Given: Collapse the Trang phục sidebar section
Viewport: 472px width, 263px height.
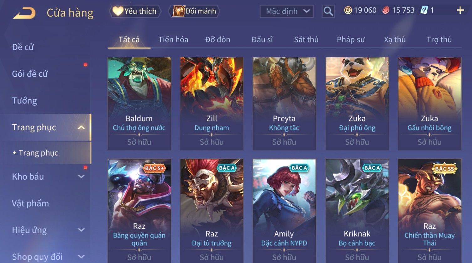Looking at the screenshot, I should point(81,127).
